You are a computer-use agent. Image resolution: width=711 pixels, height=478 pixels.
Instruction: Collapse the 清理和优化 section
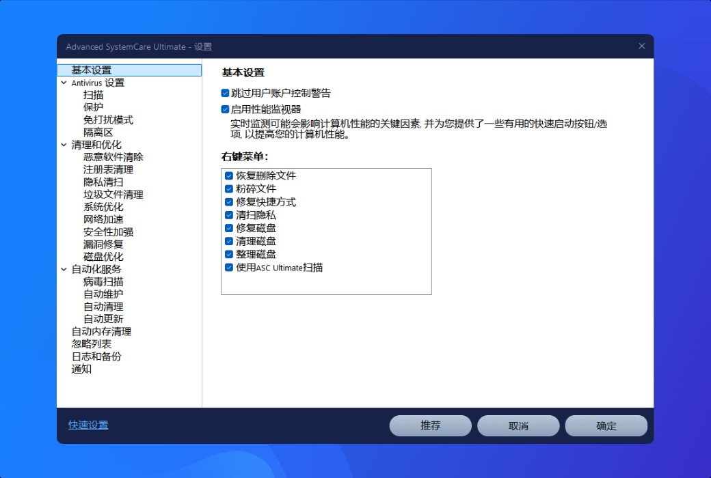coord(65,144)
